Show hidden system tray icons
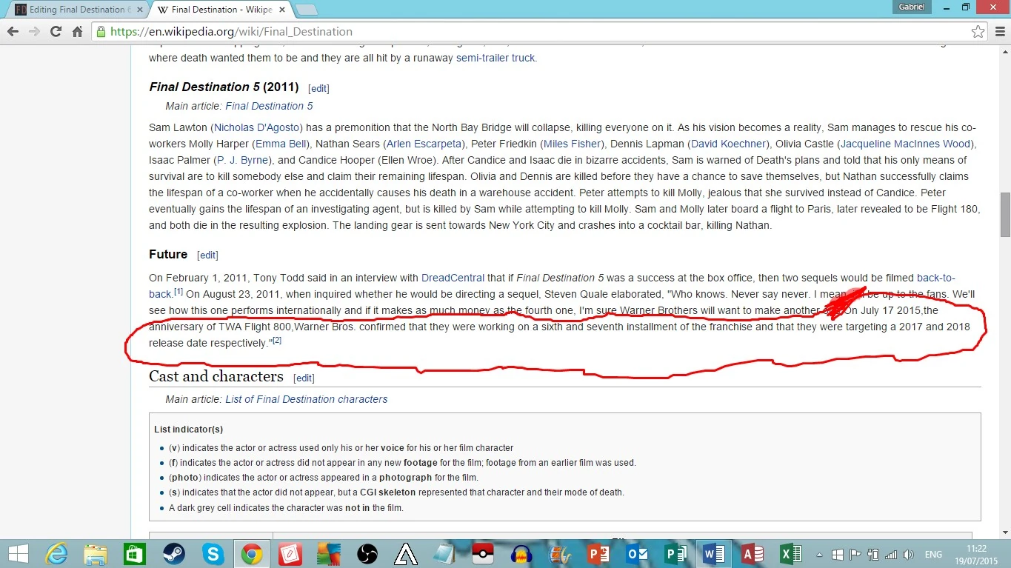The height and width of the screenshot is (568, 1011). pyautogui.click(x=821, y=554)
